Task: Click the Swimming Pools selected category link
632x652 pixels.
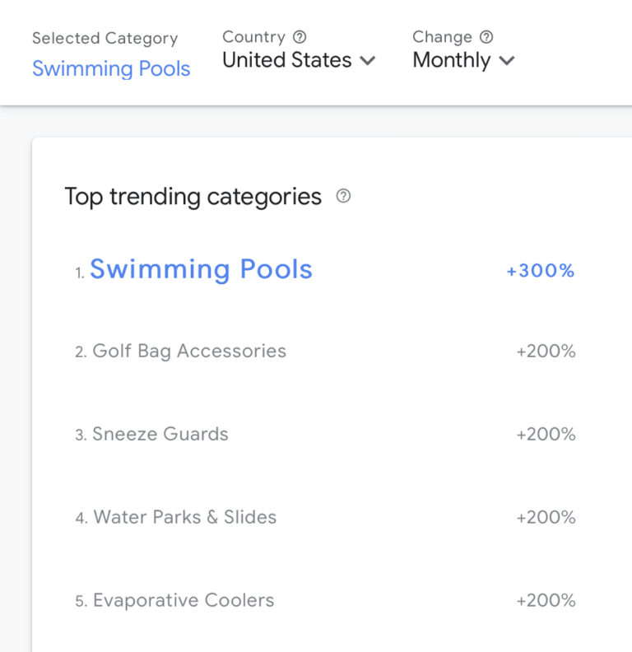Action: [x=111, y=68]
